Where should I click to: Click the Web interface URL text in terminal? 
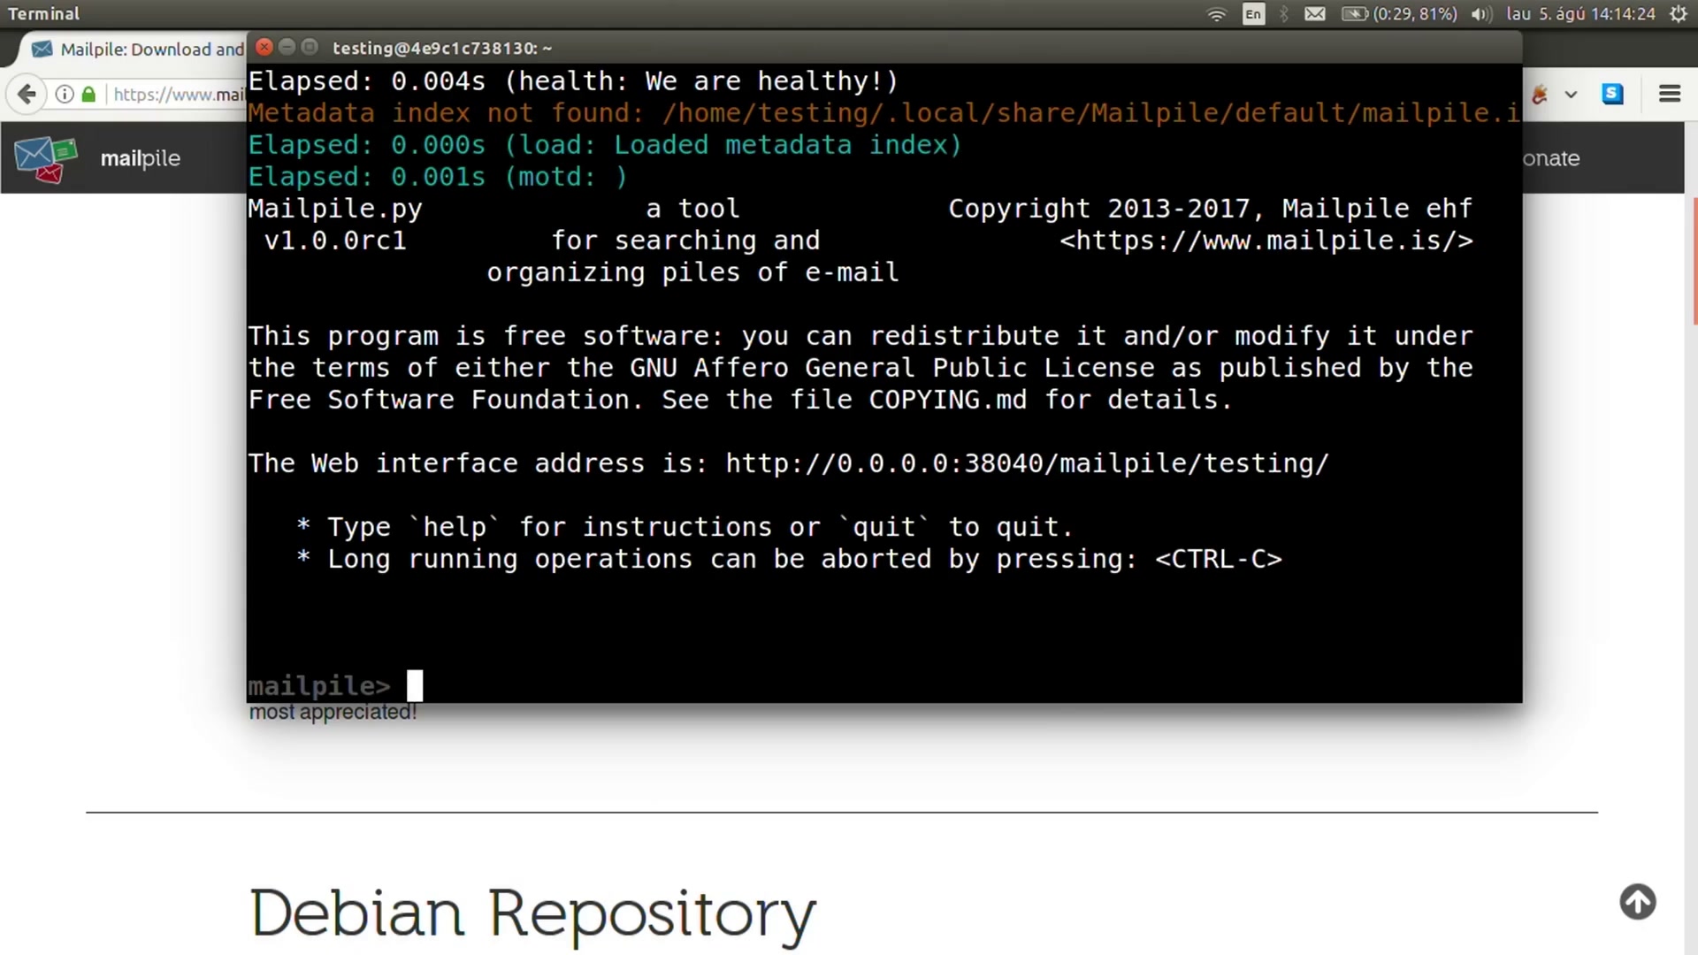point(1027,463)
